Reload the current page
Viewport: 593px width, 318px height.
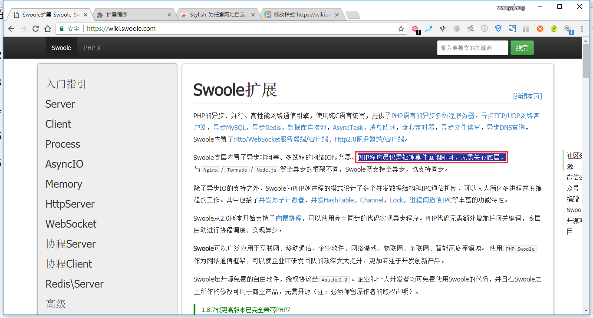coord(36,29)
